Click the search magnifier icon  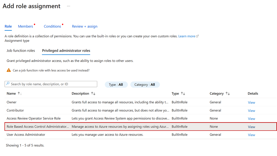pos(8,84)
